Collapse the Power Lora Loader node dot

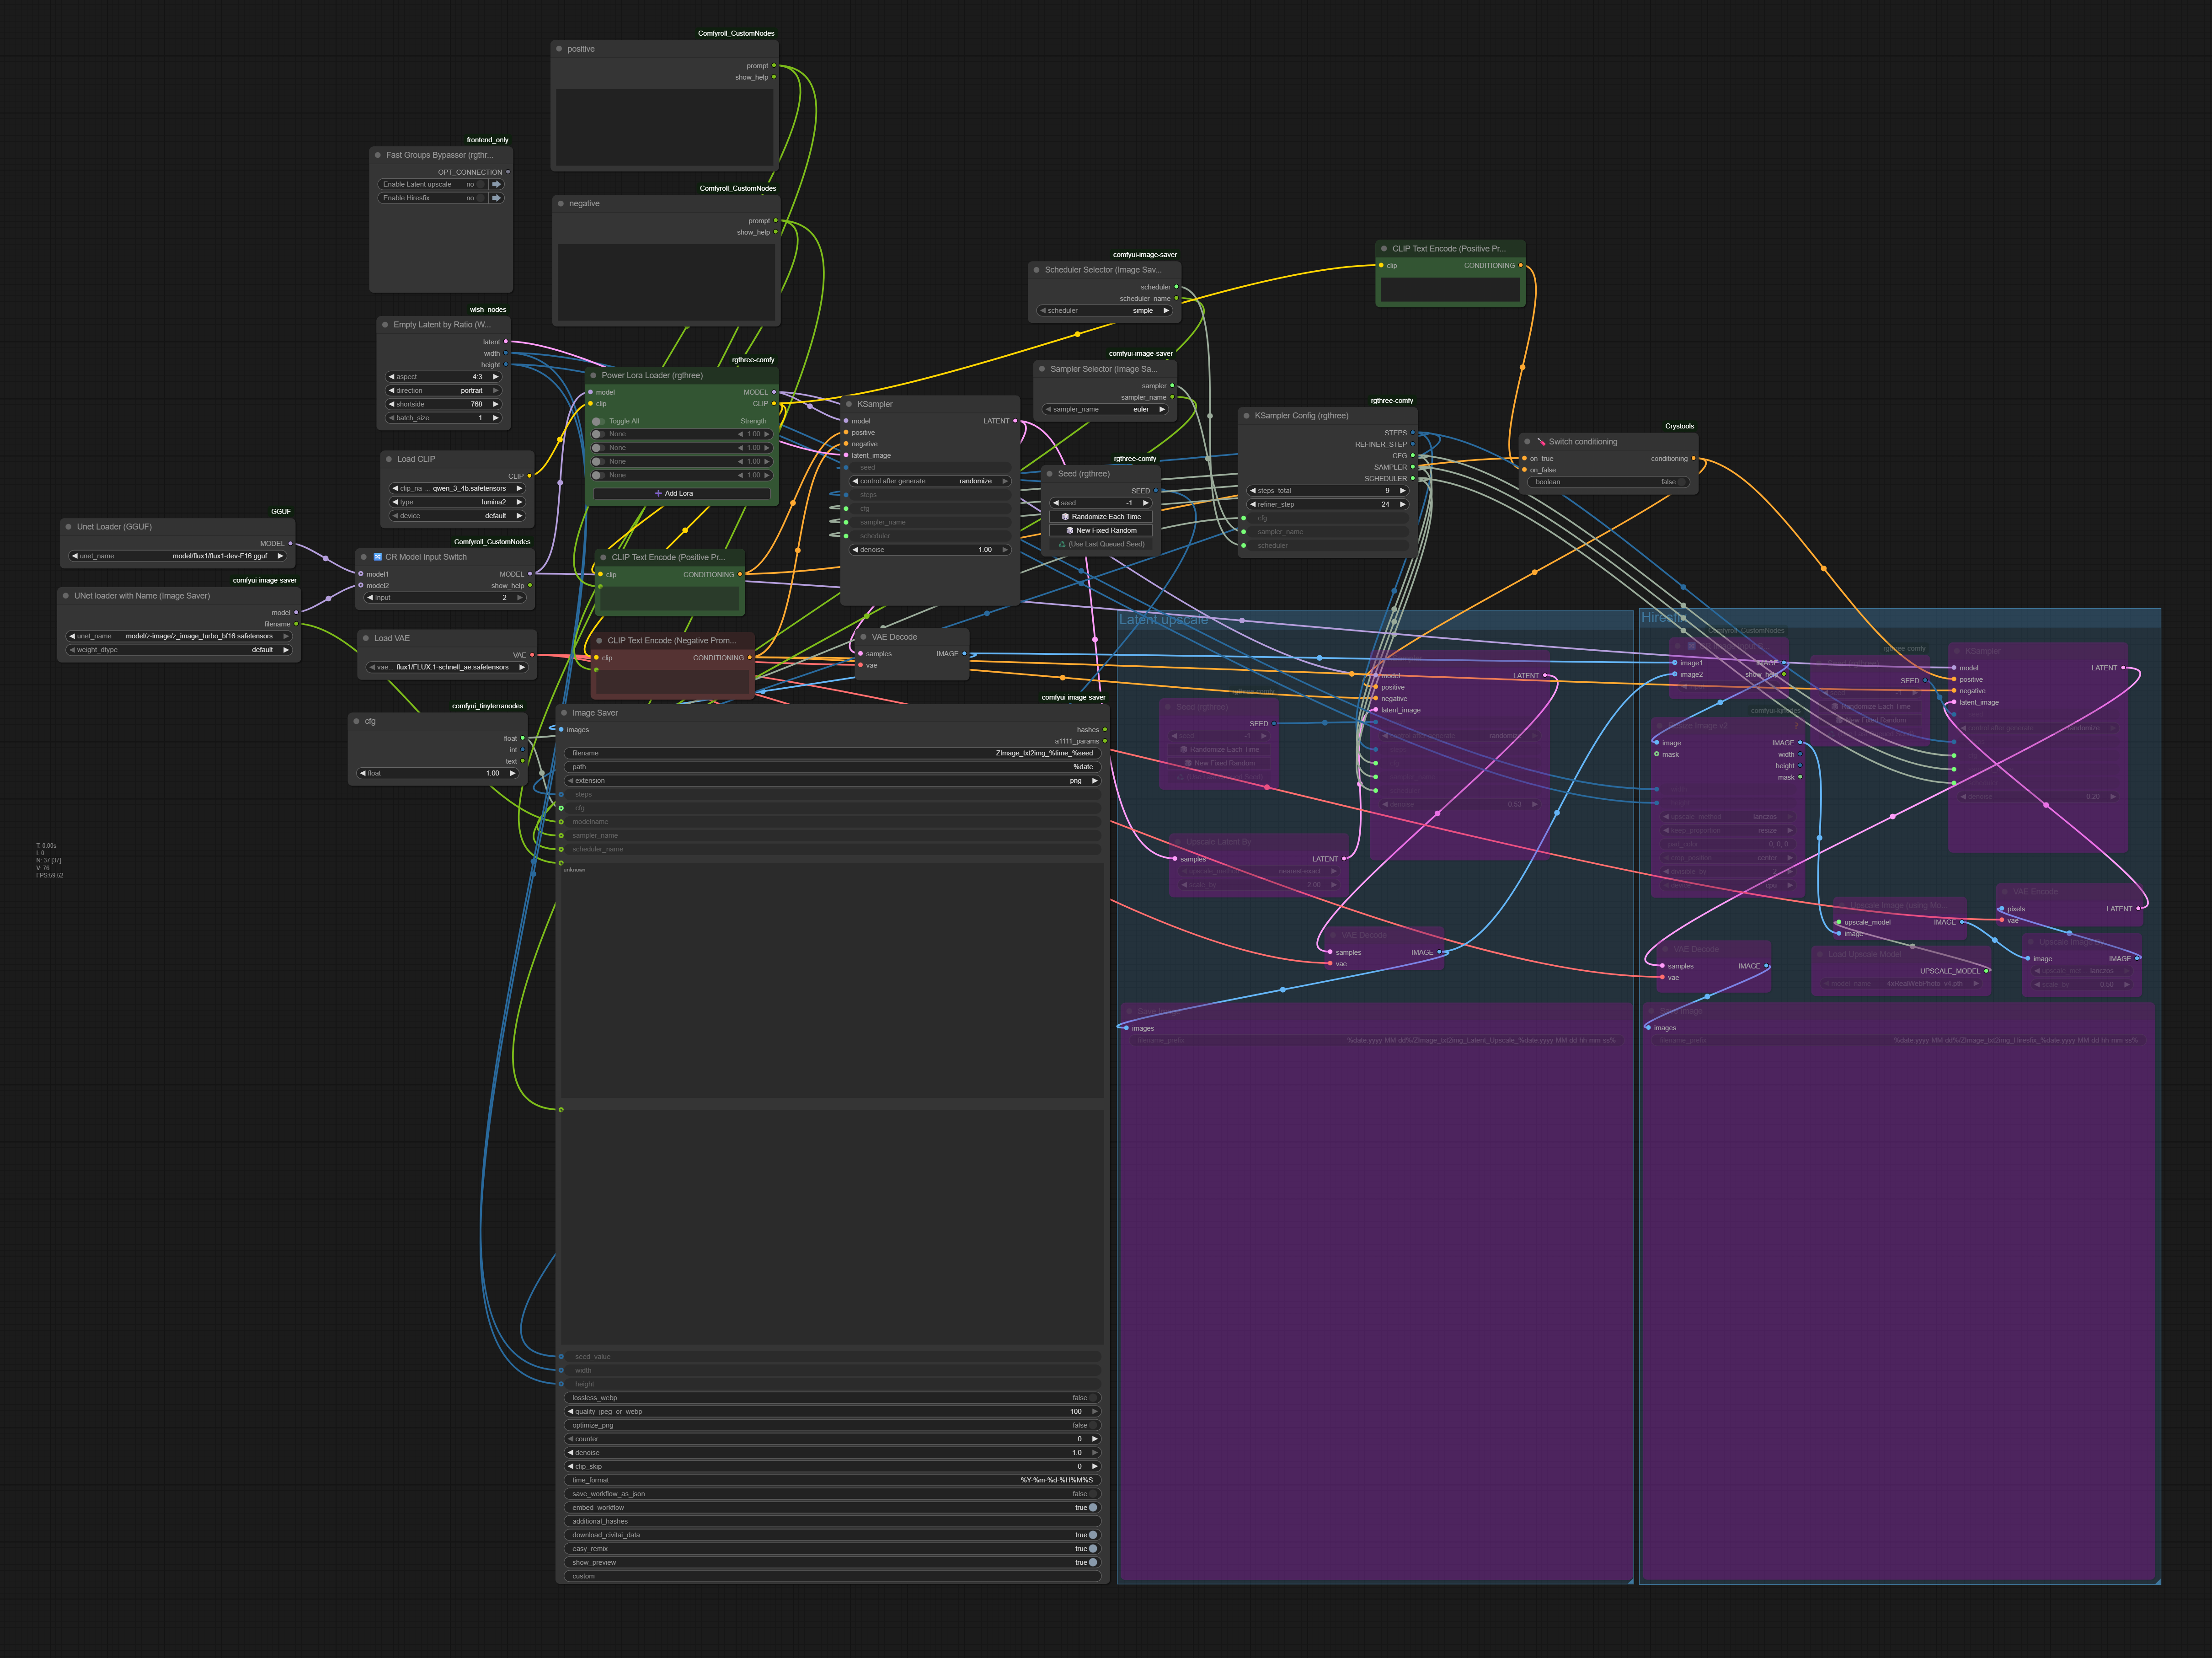click(x=593, y=376)
